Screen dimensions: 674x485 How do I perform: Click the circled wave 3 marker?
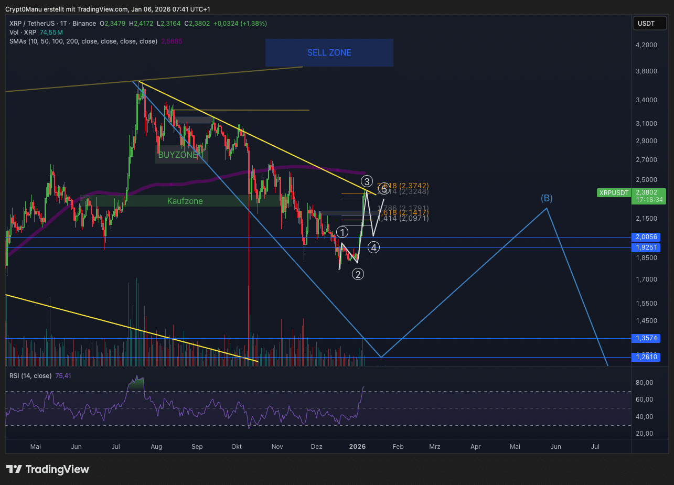pos(367,182)
